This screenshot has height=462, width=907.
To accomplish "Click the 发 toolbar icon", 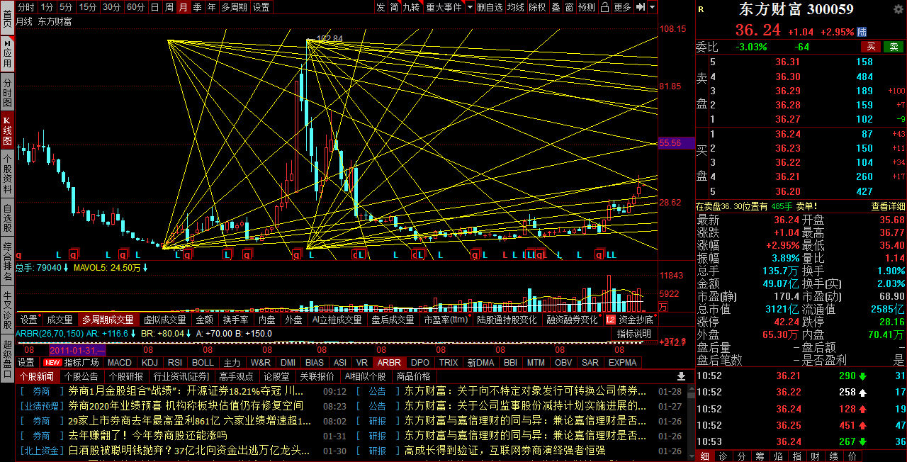I will (x=381, y=7).
